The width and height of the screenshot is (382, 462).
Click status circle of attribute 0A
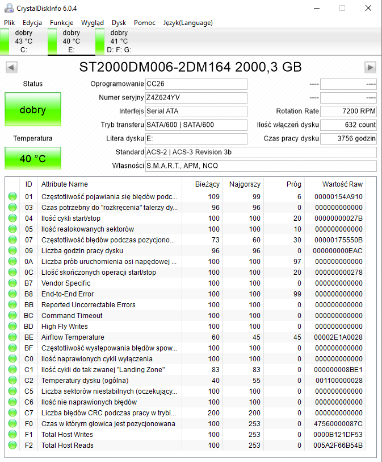[12, 261]
